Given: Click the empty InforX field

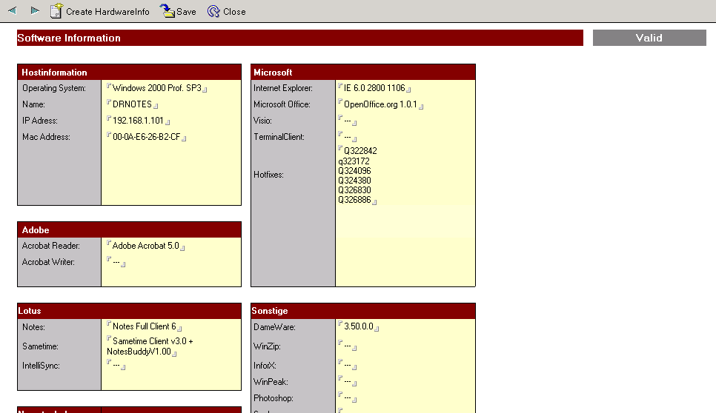Looking at the screenshot, I should click(x=347, y=366).
